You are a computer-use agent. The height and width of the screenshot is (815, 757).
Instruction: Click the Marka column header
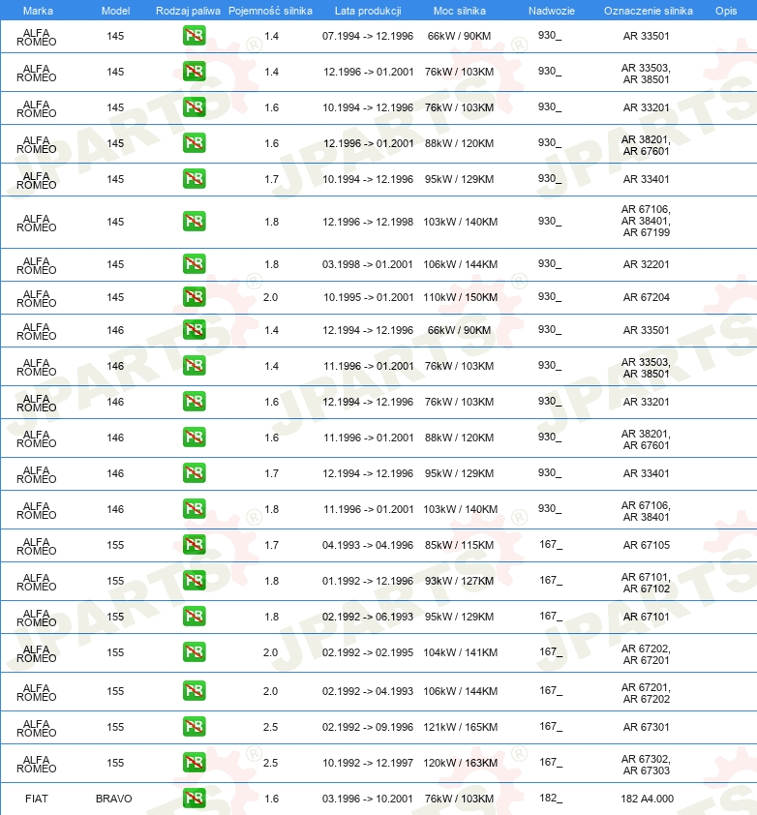tap(38, 11)
